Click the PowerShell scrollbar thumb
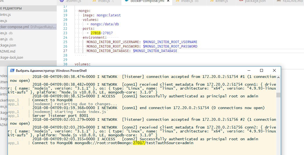The image size is (304, 155). click(278, 95)
